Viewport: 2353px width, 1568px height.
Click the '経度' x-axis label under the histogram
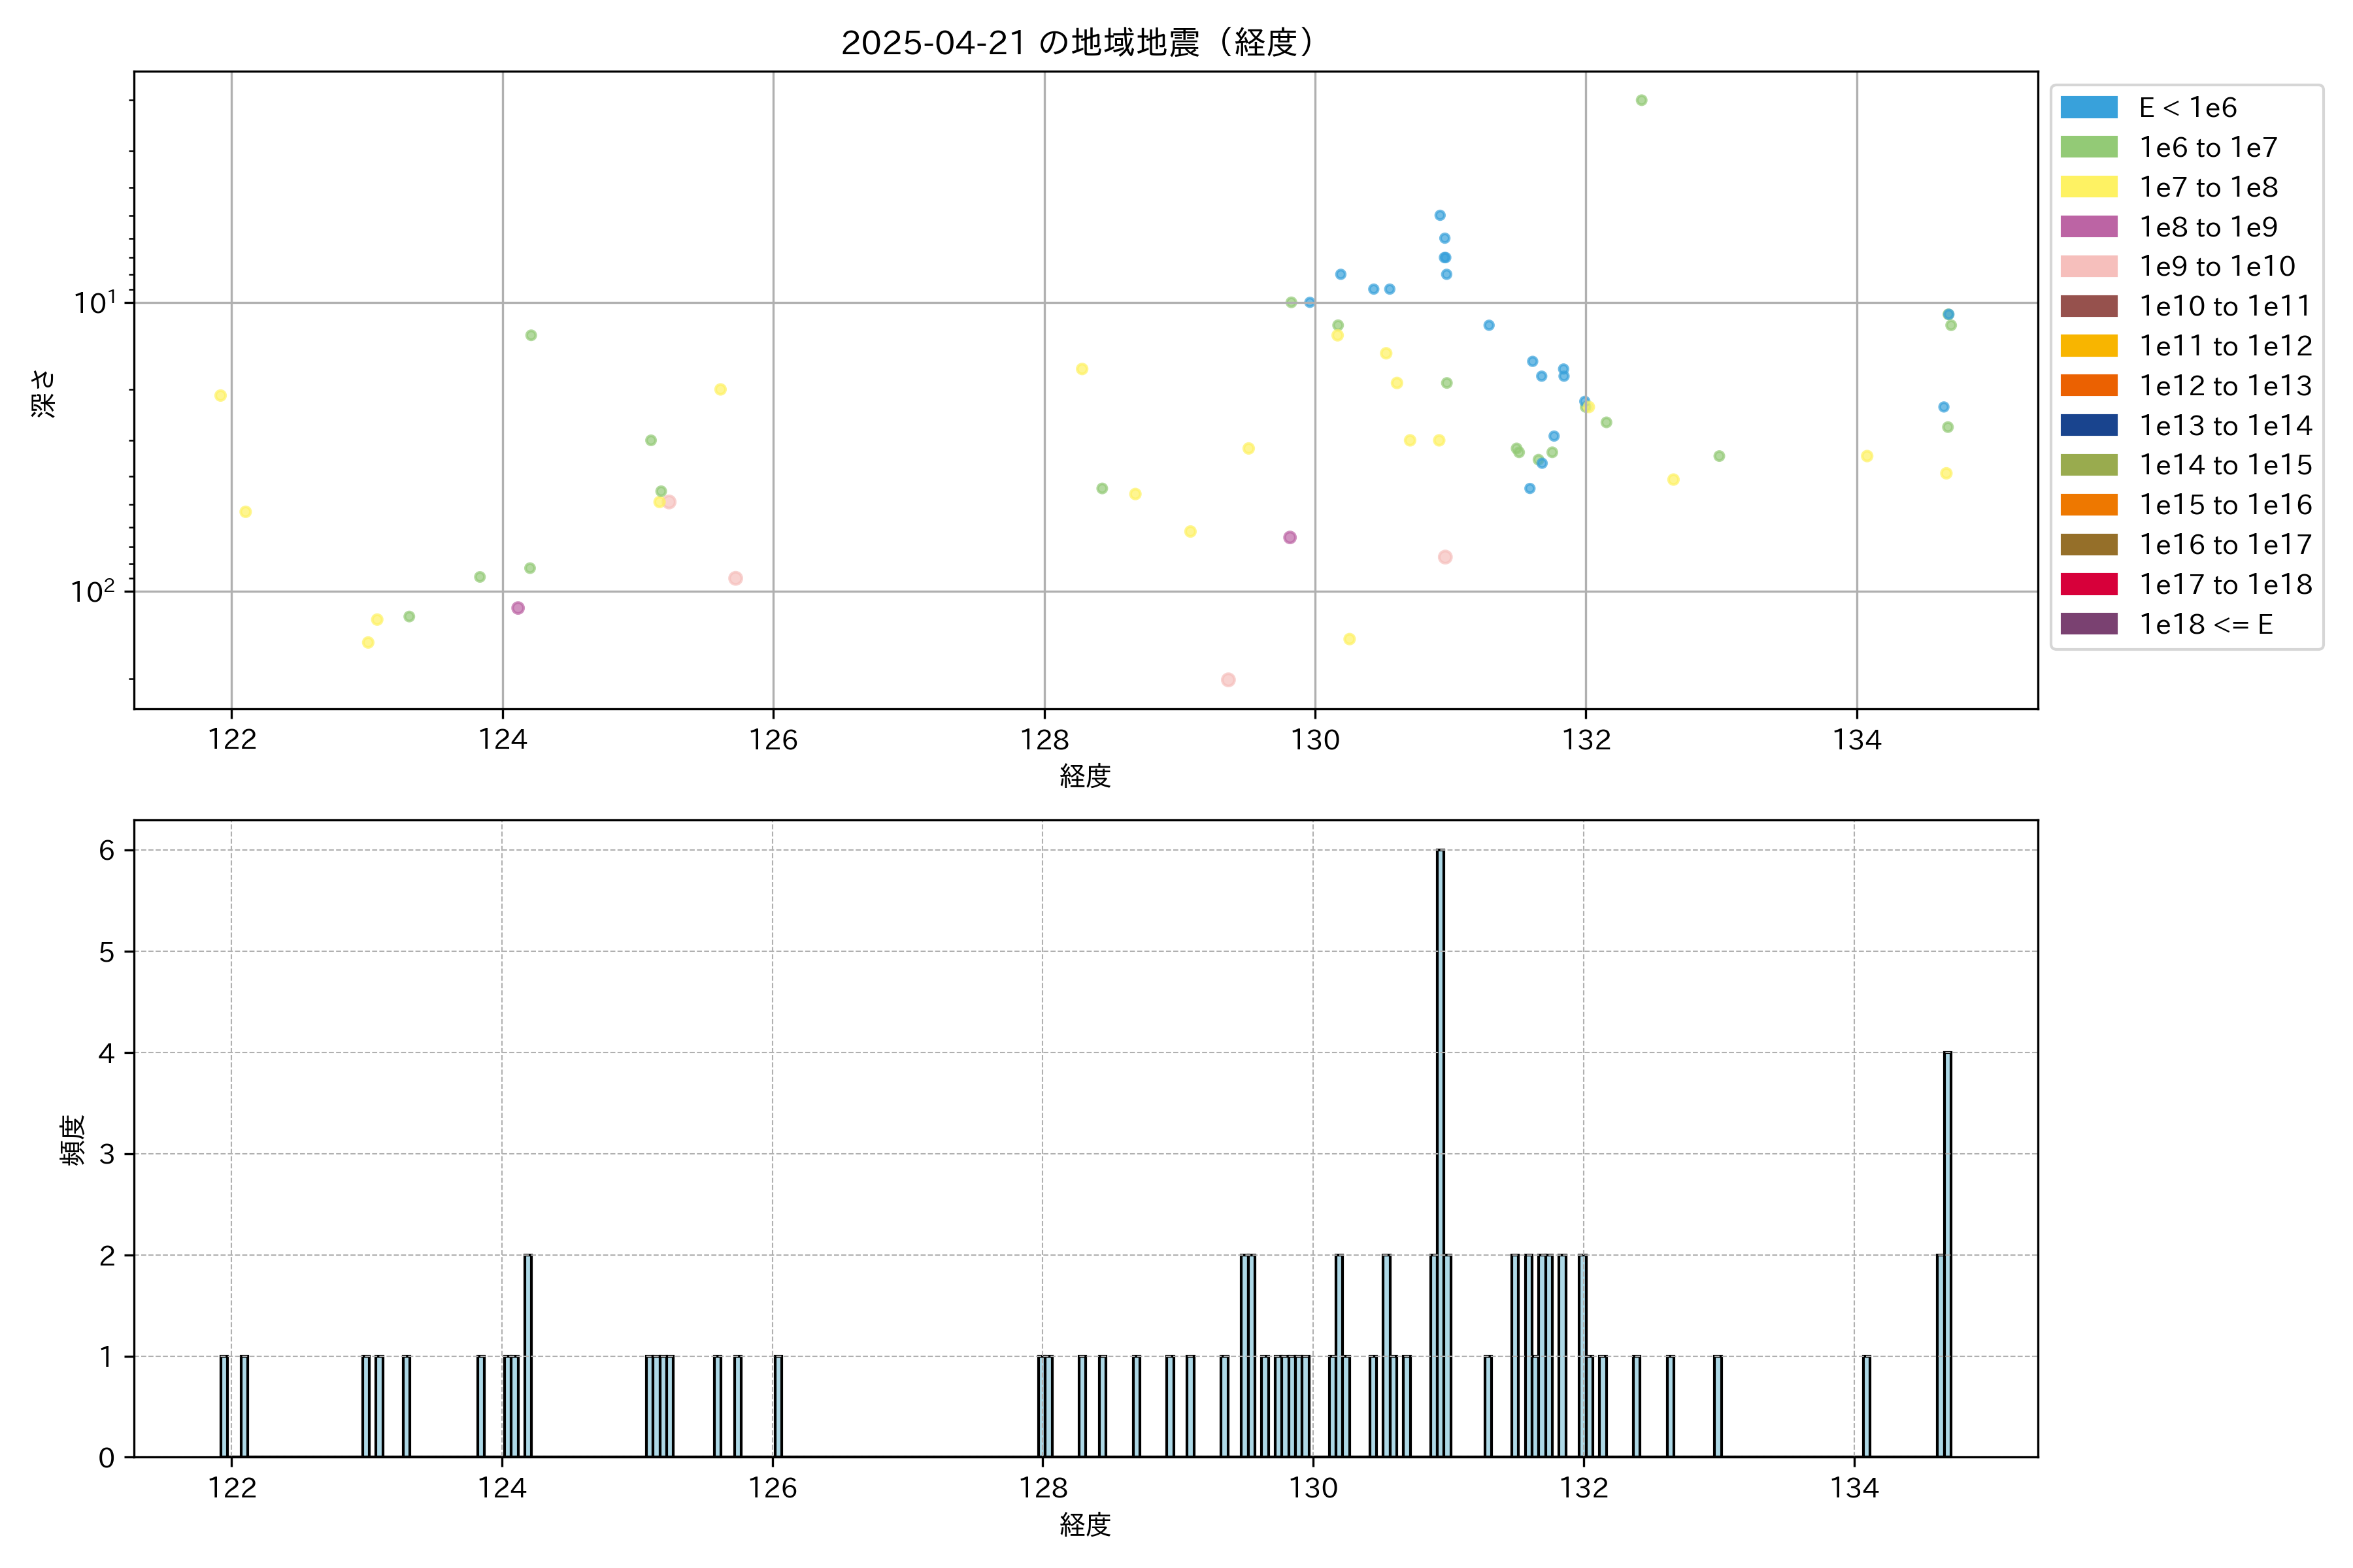click(x=1084, y=1525)
